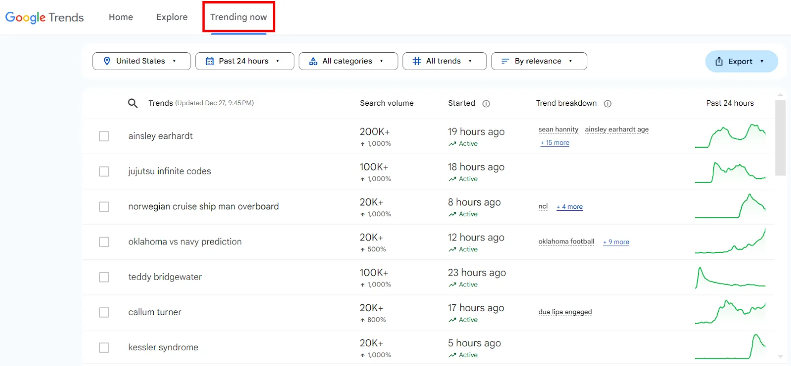791x366 pixels.
Task: Click the info icon next to Trend breakdown
Action: pyautogui.click(x=608, y=104)
